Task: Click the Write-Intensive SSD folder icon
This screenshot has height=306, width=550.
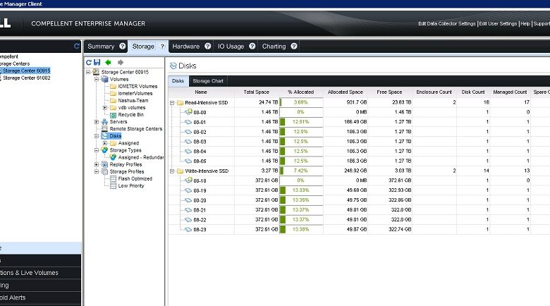Action: [180, 171]
